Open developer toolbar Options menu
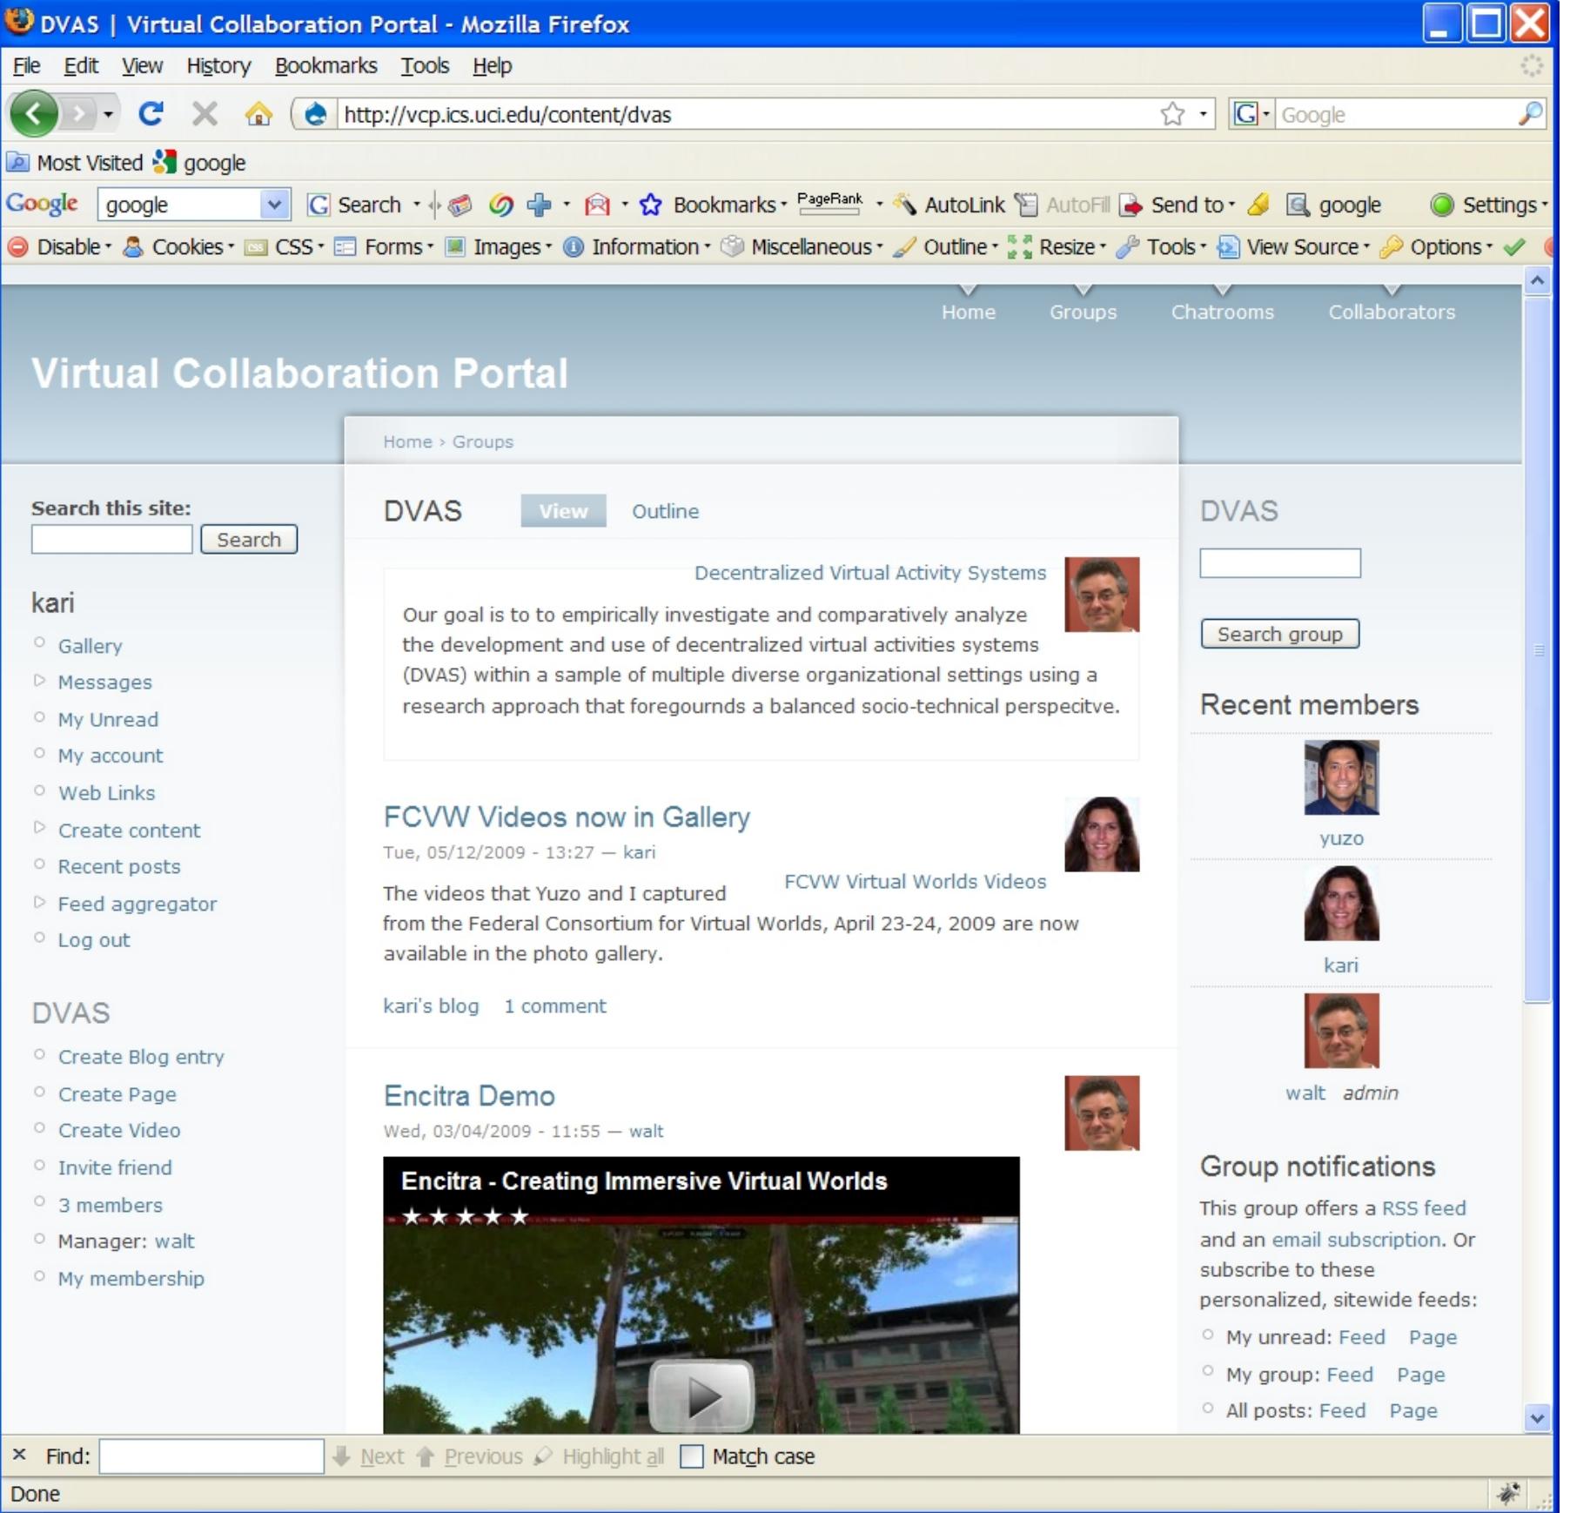Image resolution: width=1570 pixels, height=1513 pixels. pos(1437,247)
